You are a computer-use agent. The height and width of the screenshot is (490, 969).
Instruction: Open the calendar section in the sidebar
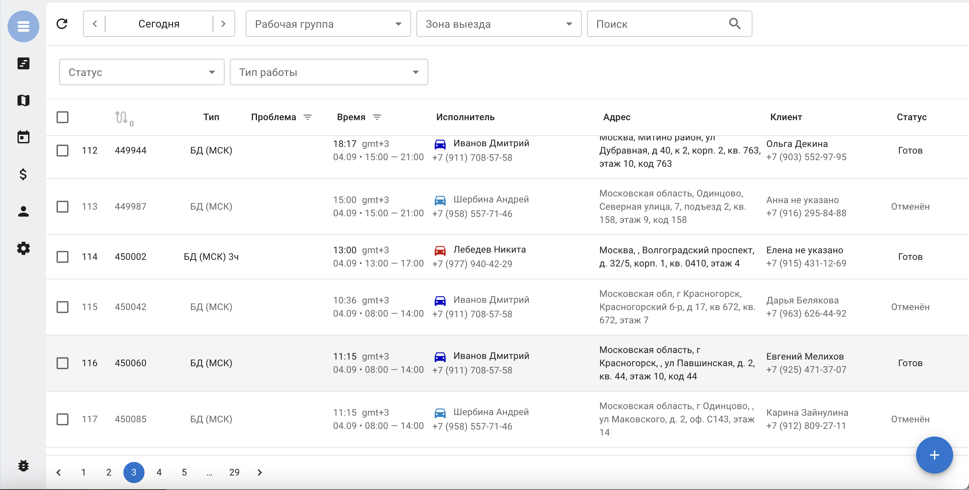pos(23,137)
